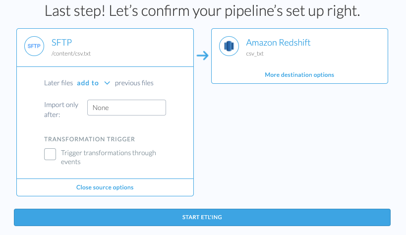
Task: Click the 'previous files' label text
Action: point(134,83)
